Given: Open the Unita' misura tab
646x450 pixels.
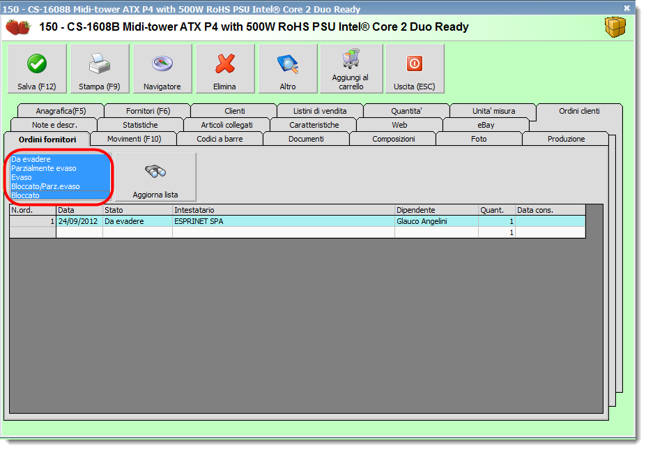Looking at the screenshot, I should (x=493, y=111).
